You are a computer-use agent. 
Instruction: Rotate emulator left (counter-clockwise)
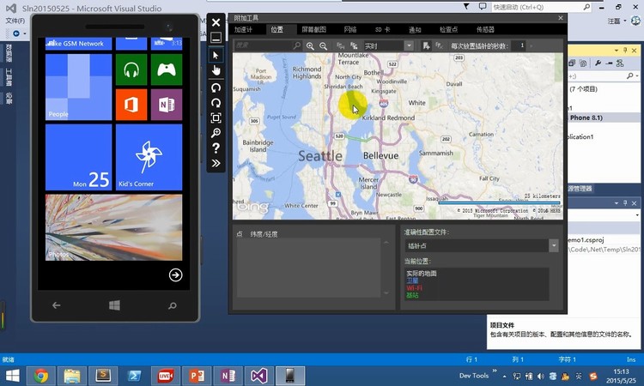click(x=216, y=87)
